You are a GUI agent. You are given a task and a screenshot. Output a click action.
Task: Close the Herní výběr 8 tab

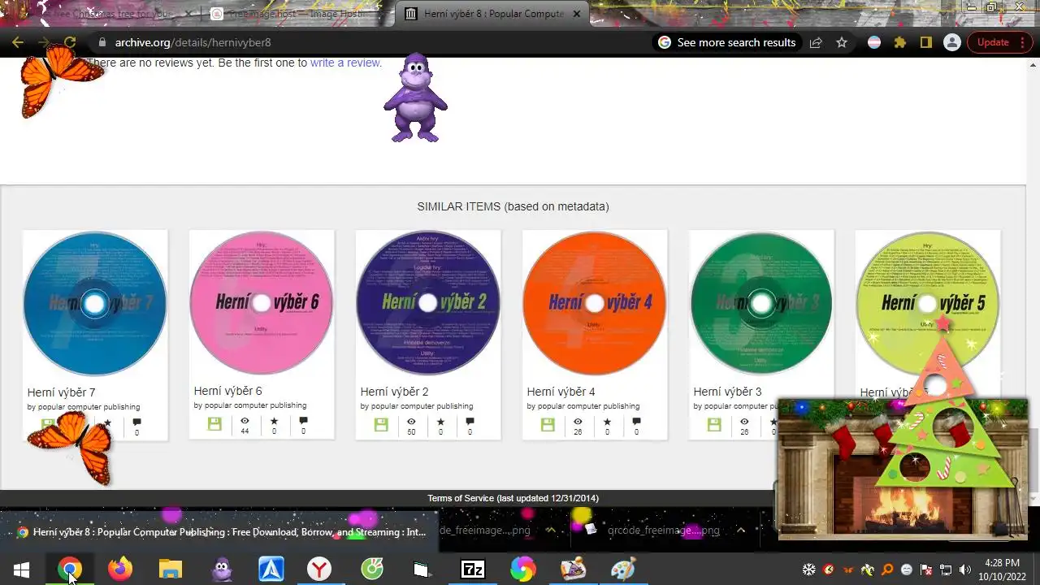(x=577, y=14)
